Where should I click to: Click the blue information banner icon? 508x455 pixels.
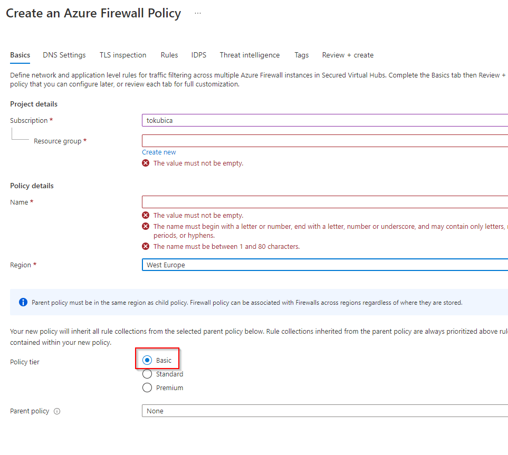(x=23, y=303)
